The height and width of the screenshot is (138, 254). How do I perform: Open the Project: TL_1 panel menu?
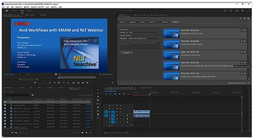click(x=79, y=88)
